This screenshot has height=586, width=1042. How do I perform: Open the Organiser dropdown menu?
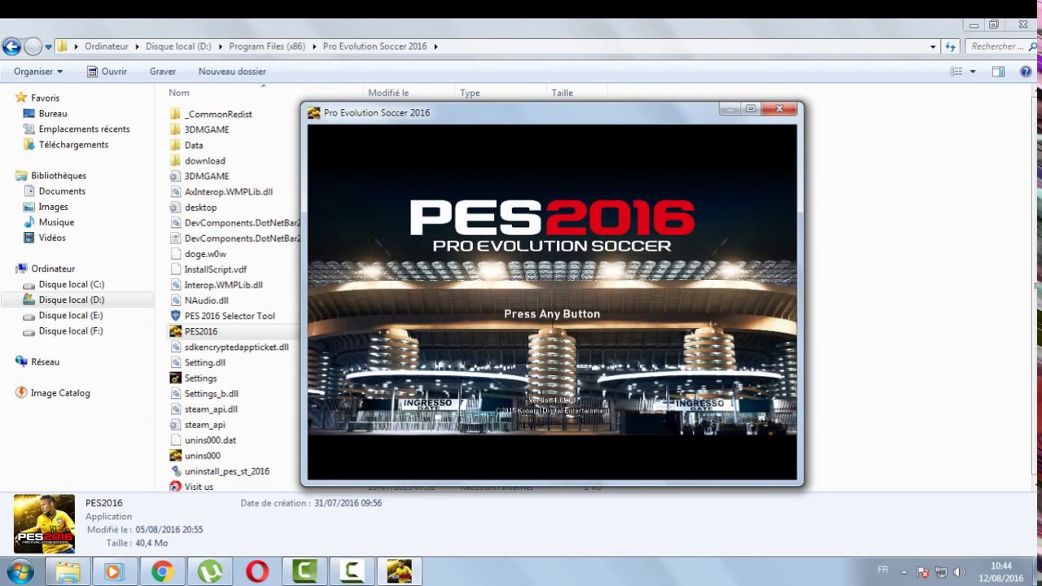point(37,72)
